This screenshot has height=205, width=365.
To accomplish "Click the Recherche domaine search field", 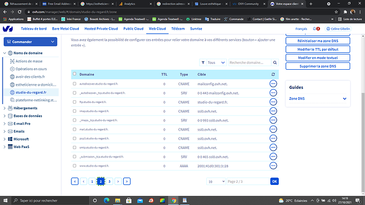I will click(250, 62).
